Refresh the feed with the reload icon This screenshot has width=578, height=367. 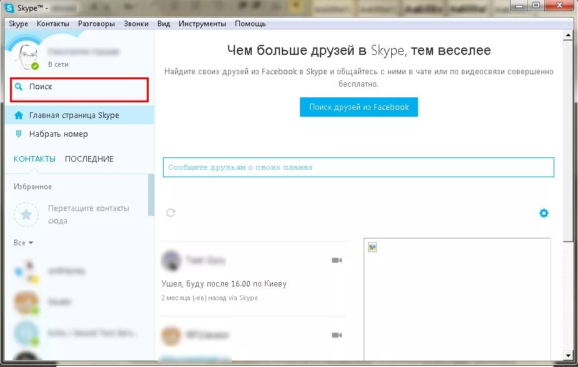(171, 213)
